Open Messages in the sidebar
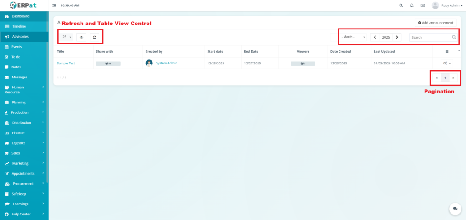 [x=24, y=77]
